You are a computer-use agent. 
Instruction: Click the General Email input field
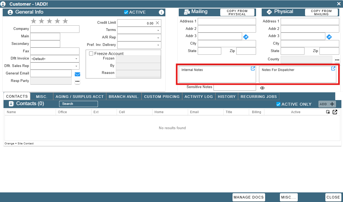coord(51,73)
